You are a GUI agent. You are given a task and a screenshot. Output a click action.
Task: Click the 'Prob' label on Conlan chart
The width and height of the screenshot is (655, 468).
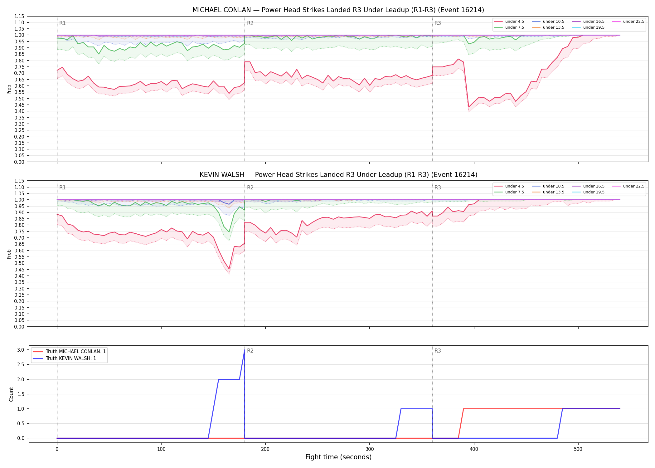click(x=9, y=89)
